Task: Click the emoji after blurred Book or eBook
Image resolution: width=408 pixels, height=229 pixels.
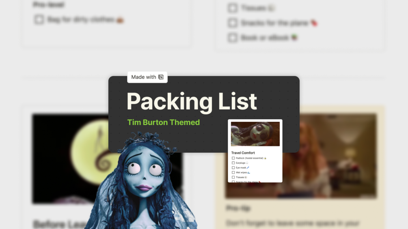Action: [294, 38]
